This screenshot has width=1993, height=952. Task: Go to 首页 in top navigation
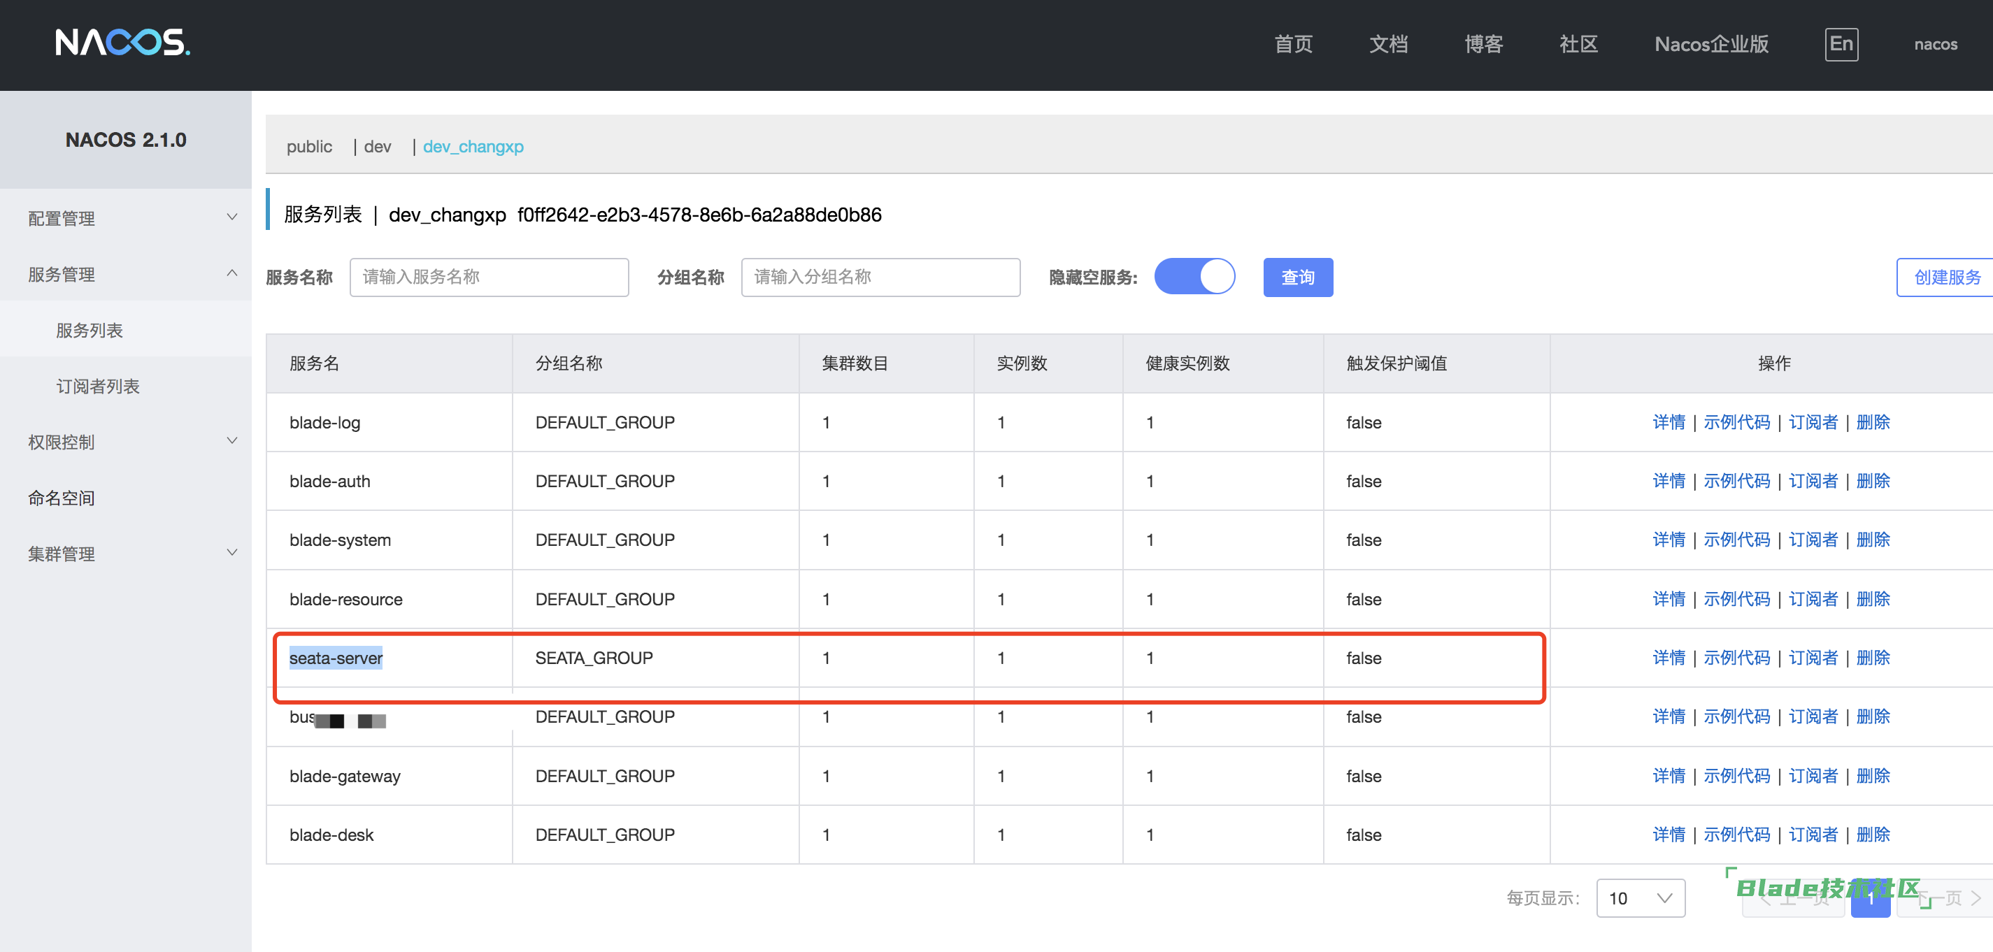(x=1293, y=44)
